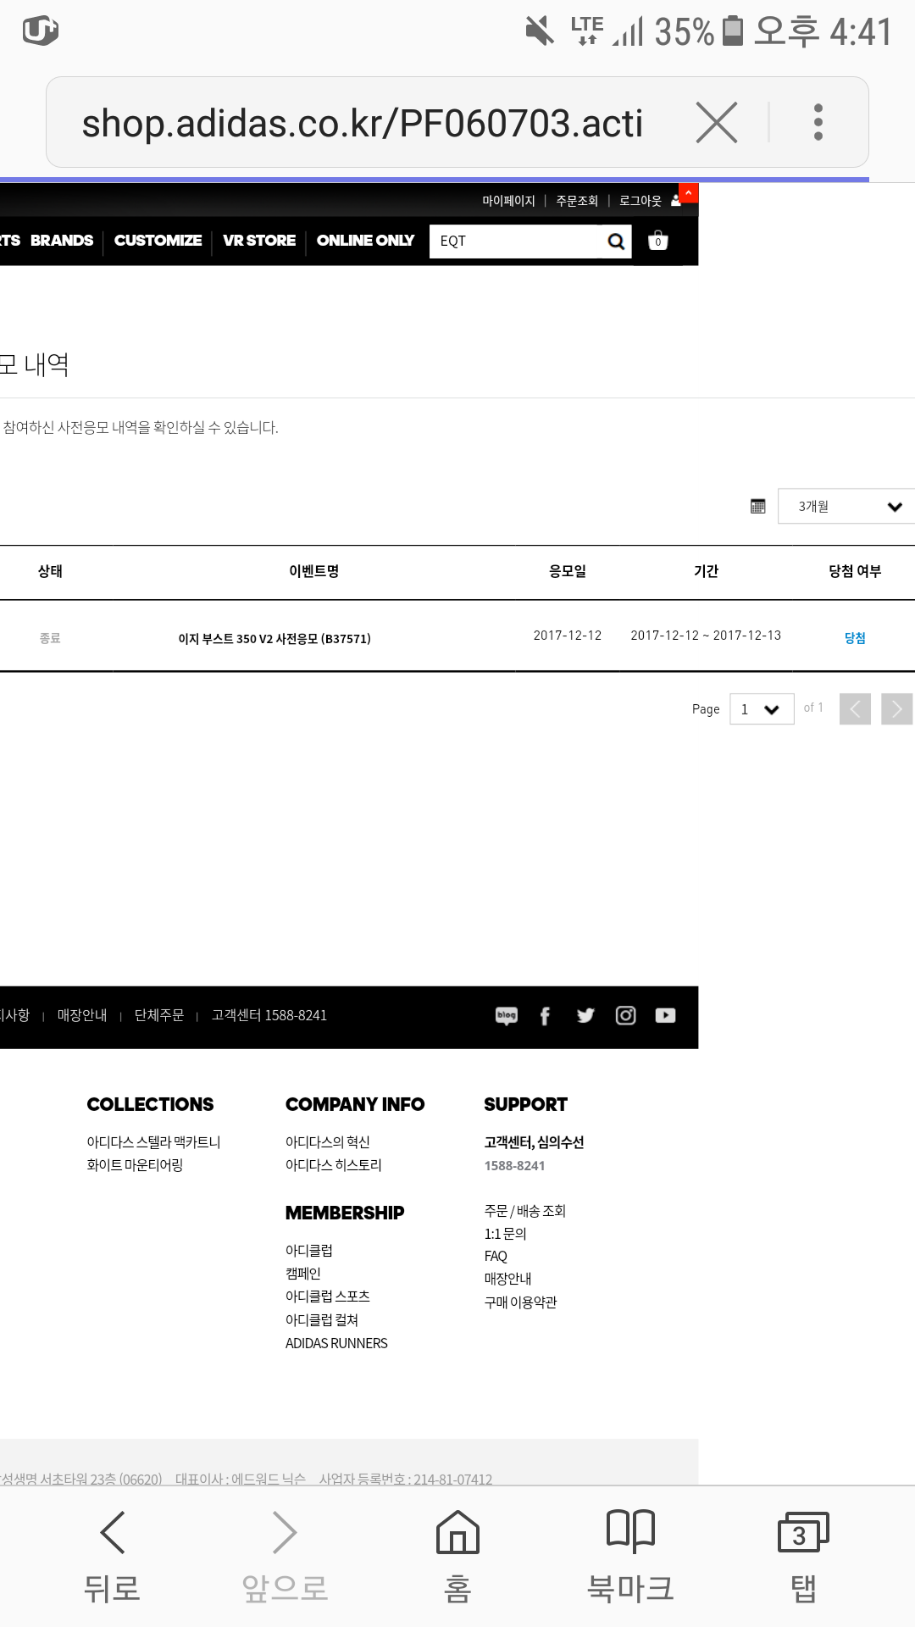Open 캠페인 membership link
Viewport: 915px width, 1627px height.
[x=303, y=1274]
